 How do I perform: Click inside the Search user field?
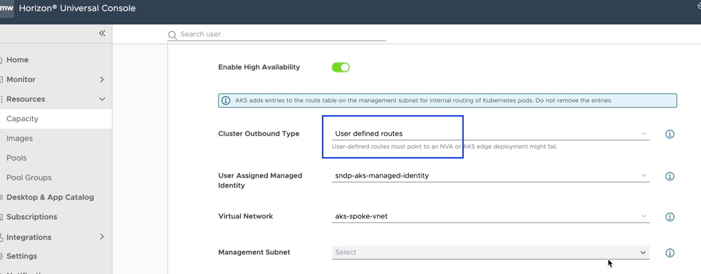point(276,34)
